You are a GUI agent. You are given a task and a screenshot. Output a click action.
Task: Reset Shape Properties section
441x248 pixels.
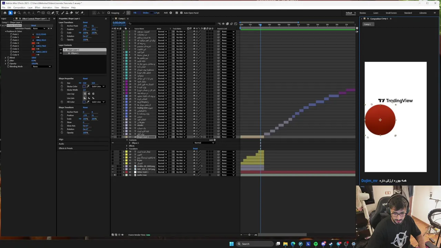click(85, 79)
